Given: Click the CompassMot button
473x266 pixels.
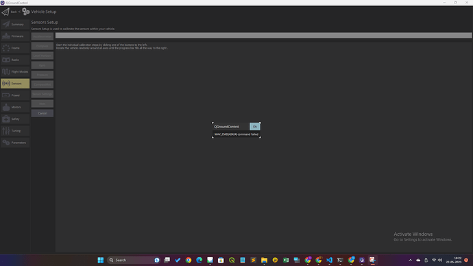Looking at the screenshot, I should tap(43, 84).
